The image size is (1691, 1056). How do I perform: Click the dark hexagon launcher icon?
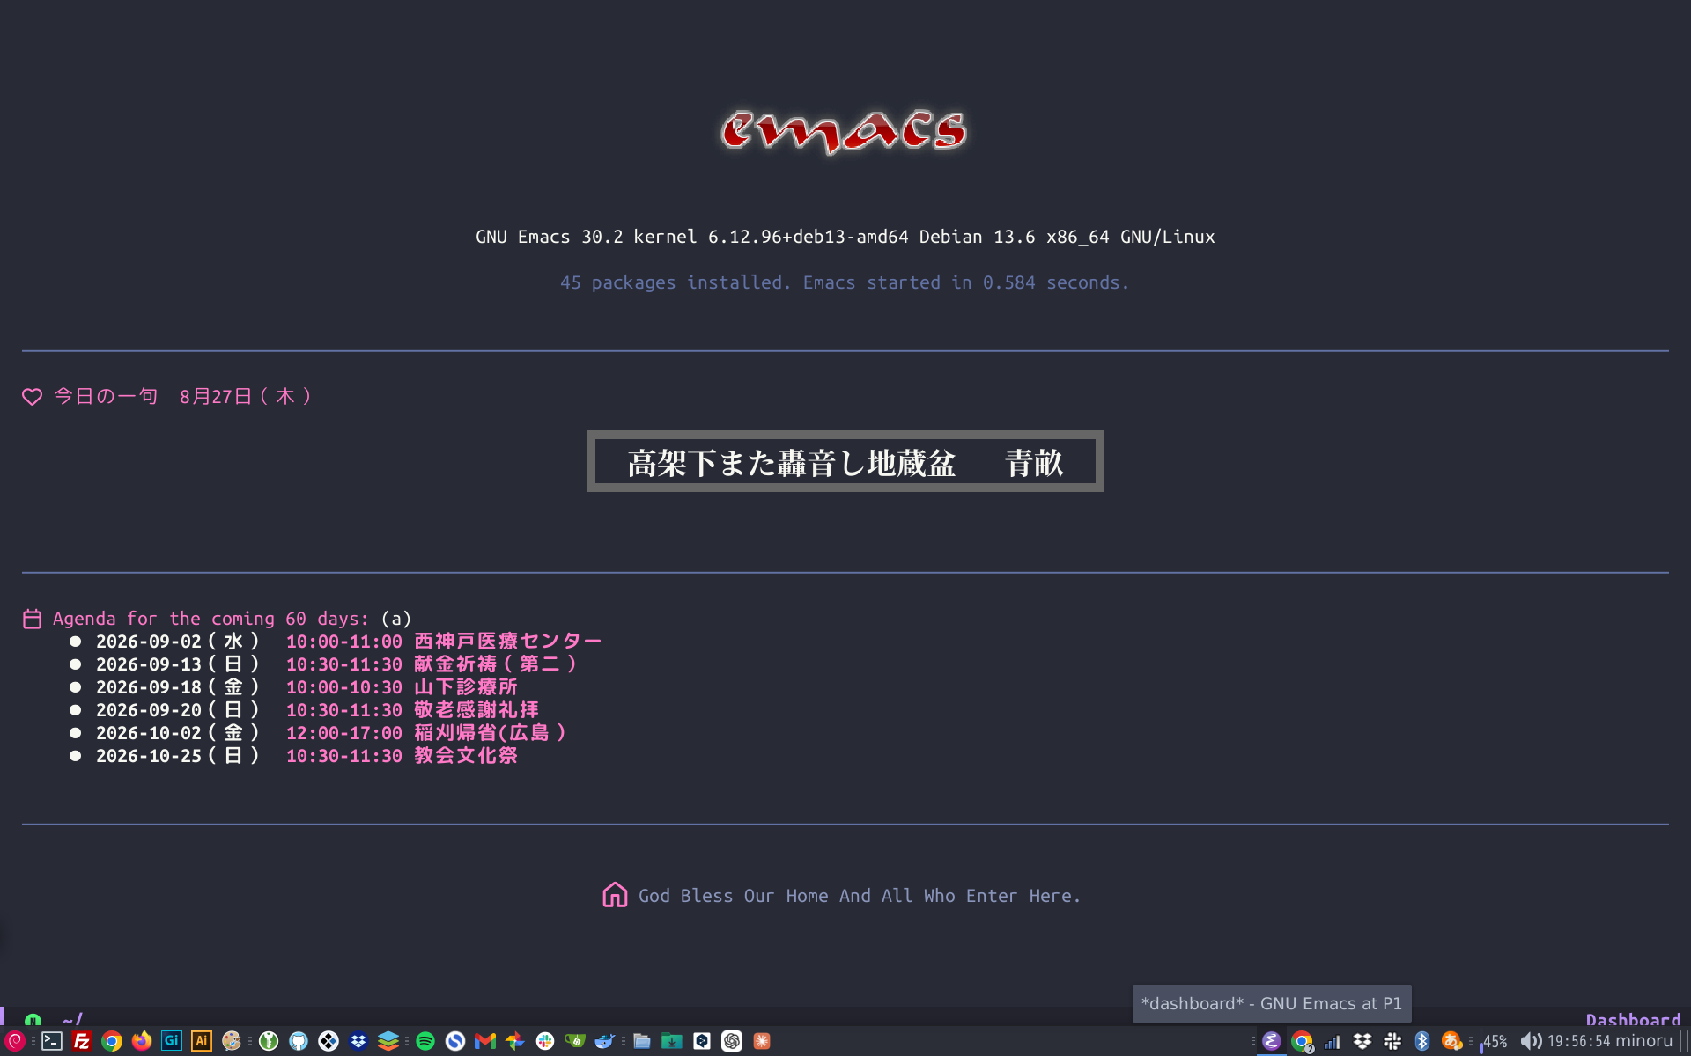pos(702,1041)
